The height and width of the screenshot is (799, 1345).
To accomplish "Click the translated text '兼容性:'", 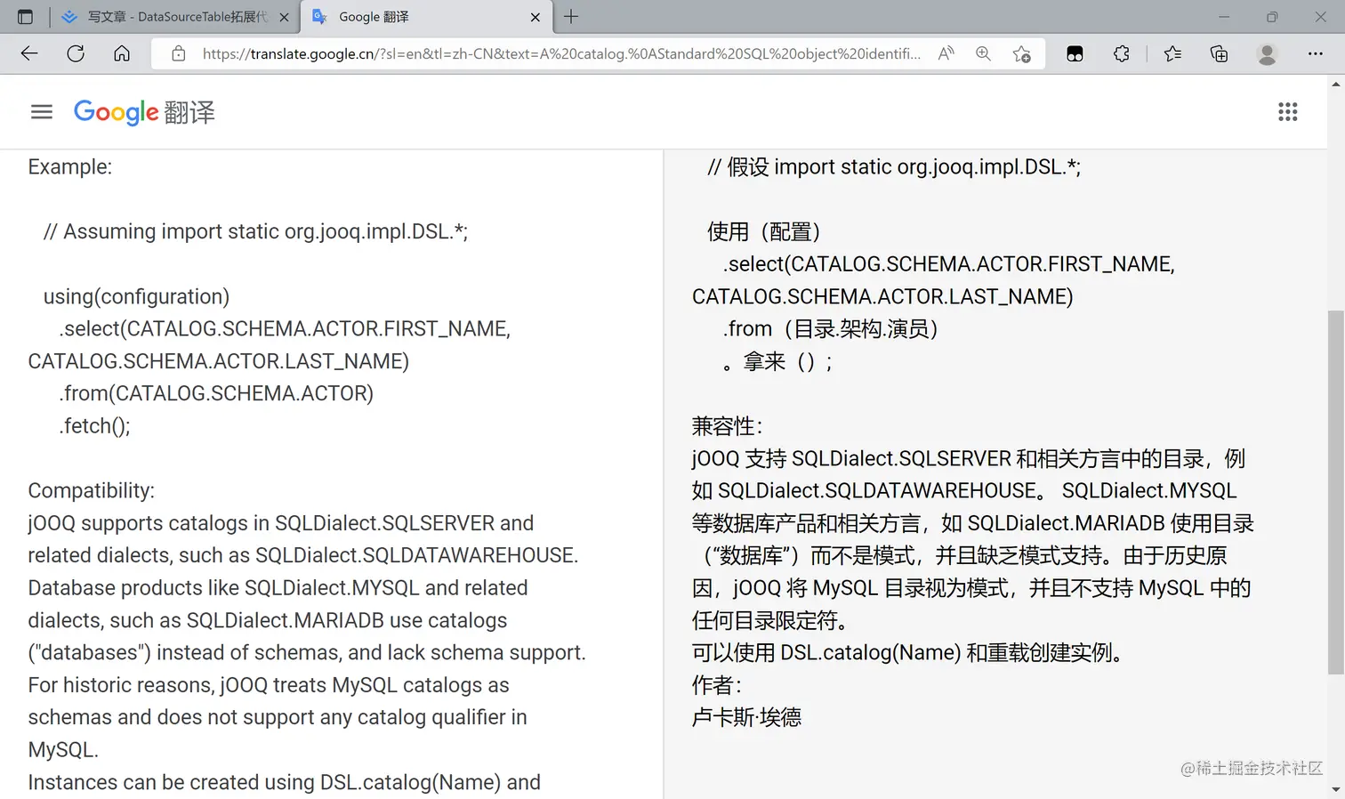I will 727,426.
